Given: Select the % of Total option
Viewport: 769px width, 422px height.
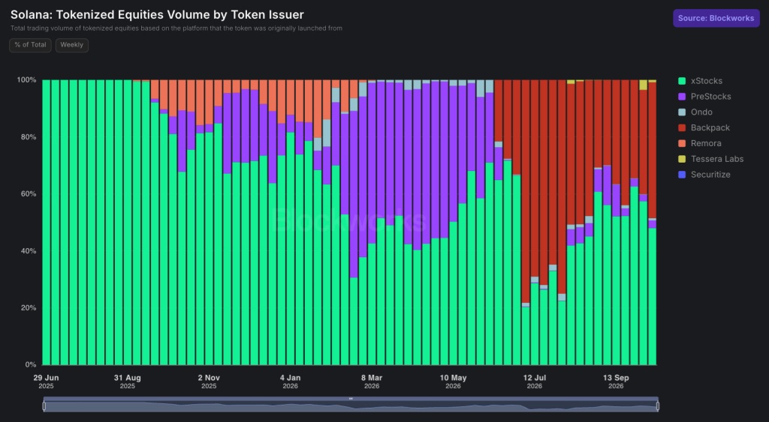Looking at the screenshot, I should click(x=30, y=45).
